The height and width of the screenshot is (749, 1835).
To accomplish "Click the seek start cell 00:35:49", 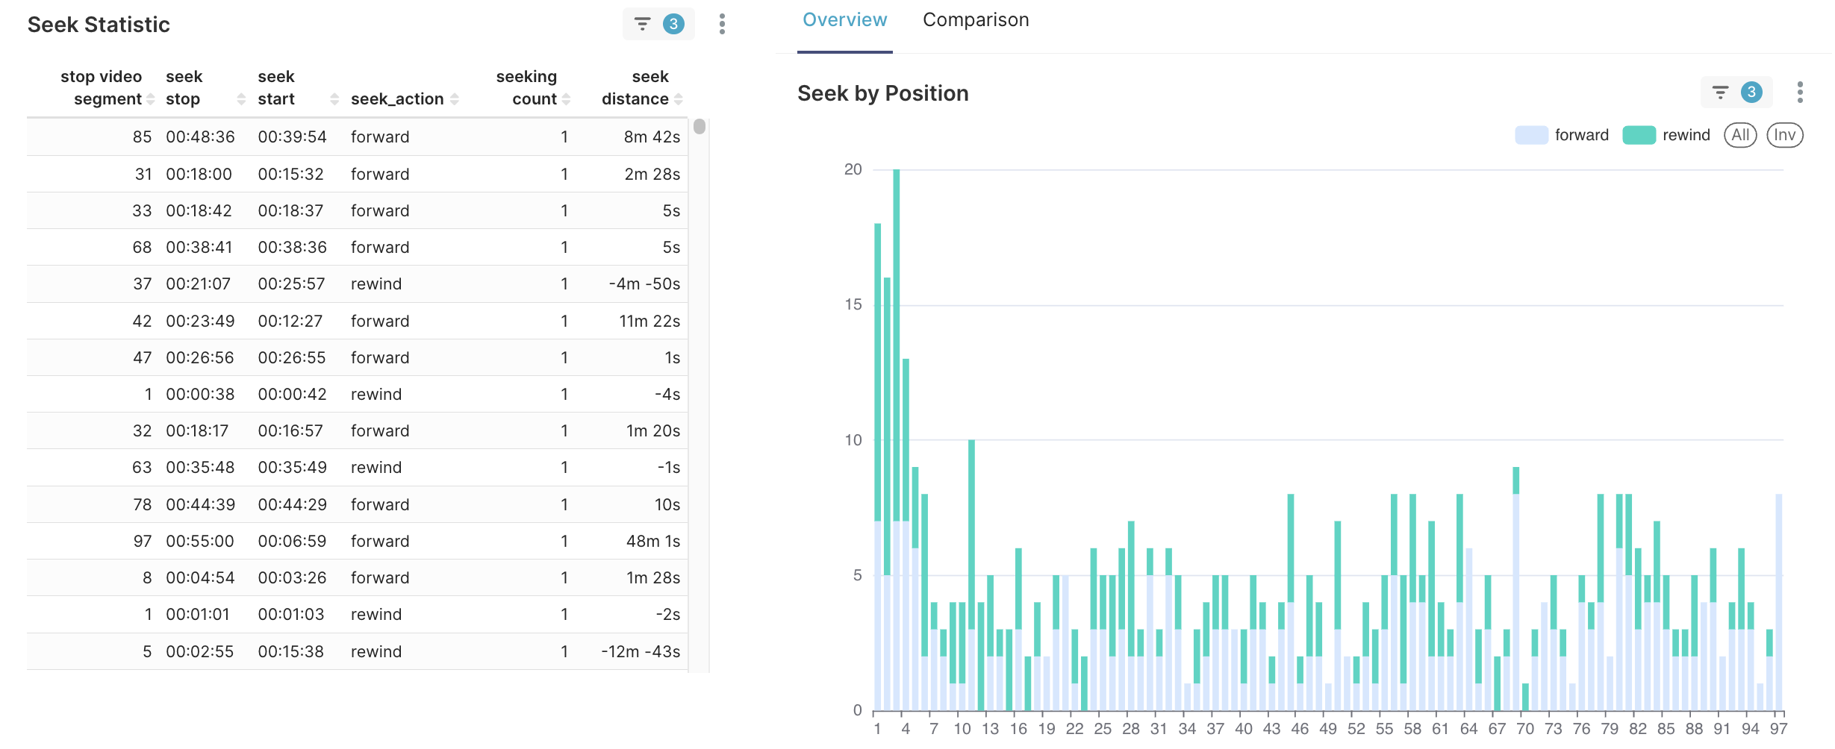I will pyautogui.click(x=293, y=468).
